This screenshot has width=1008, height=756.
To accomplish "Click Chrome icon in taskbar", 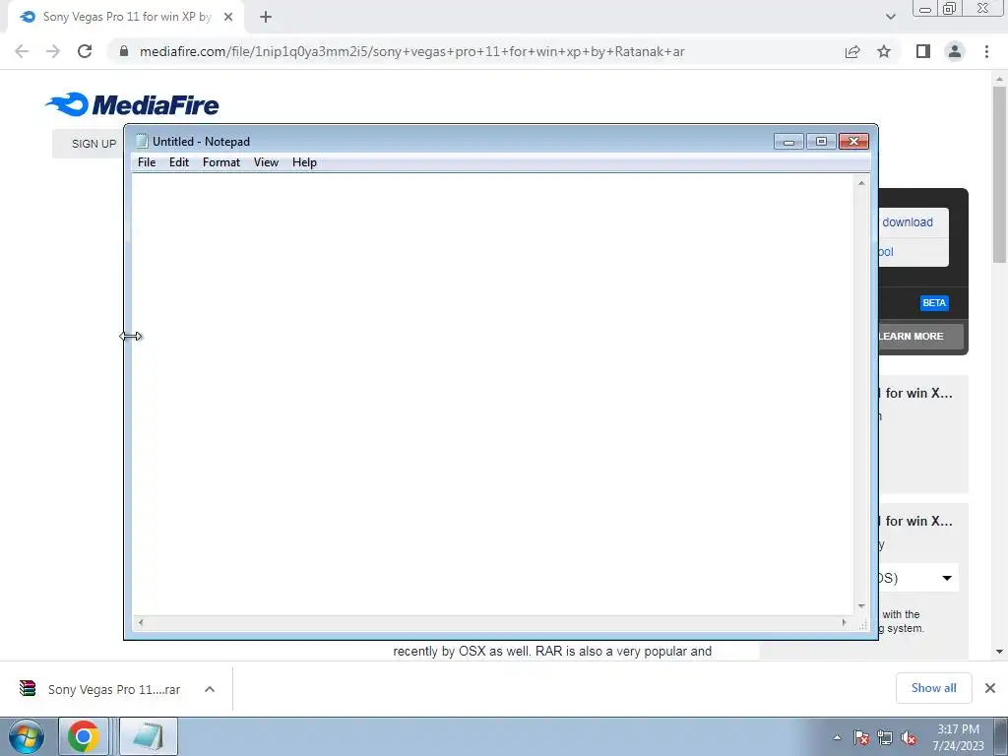I will click(x=83, y=736).
